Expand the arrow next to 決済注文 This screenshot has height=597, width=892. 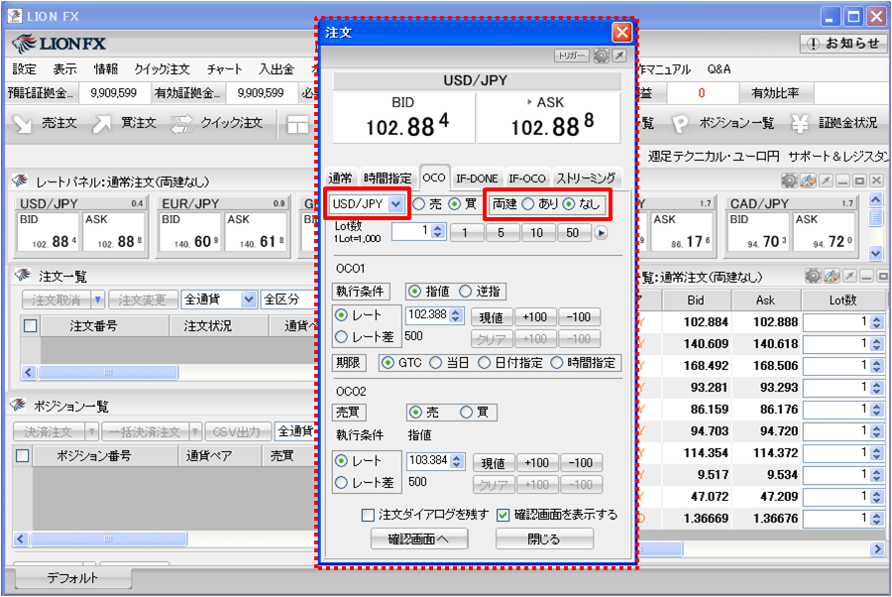91,432
